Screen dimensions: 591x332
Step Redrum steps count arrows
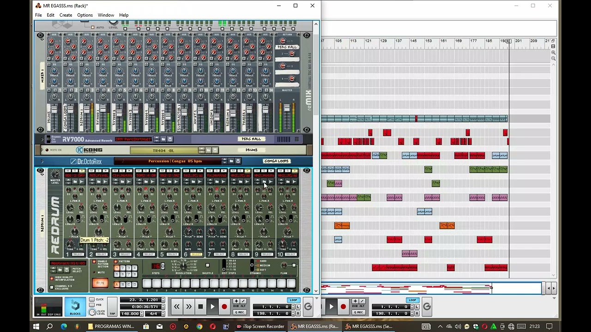163,266
